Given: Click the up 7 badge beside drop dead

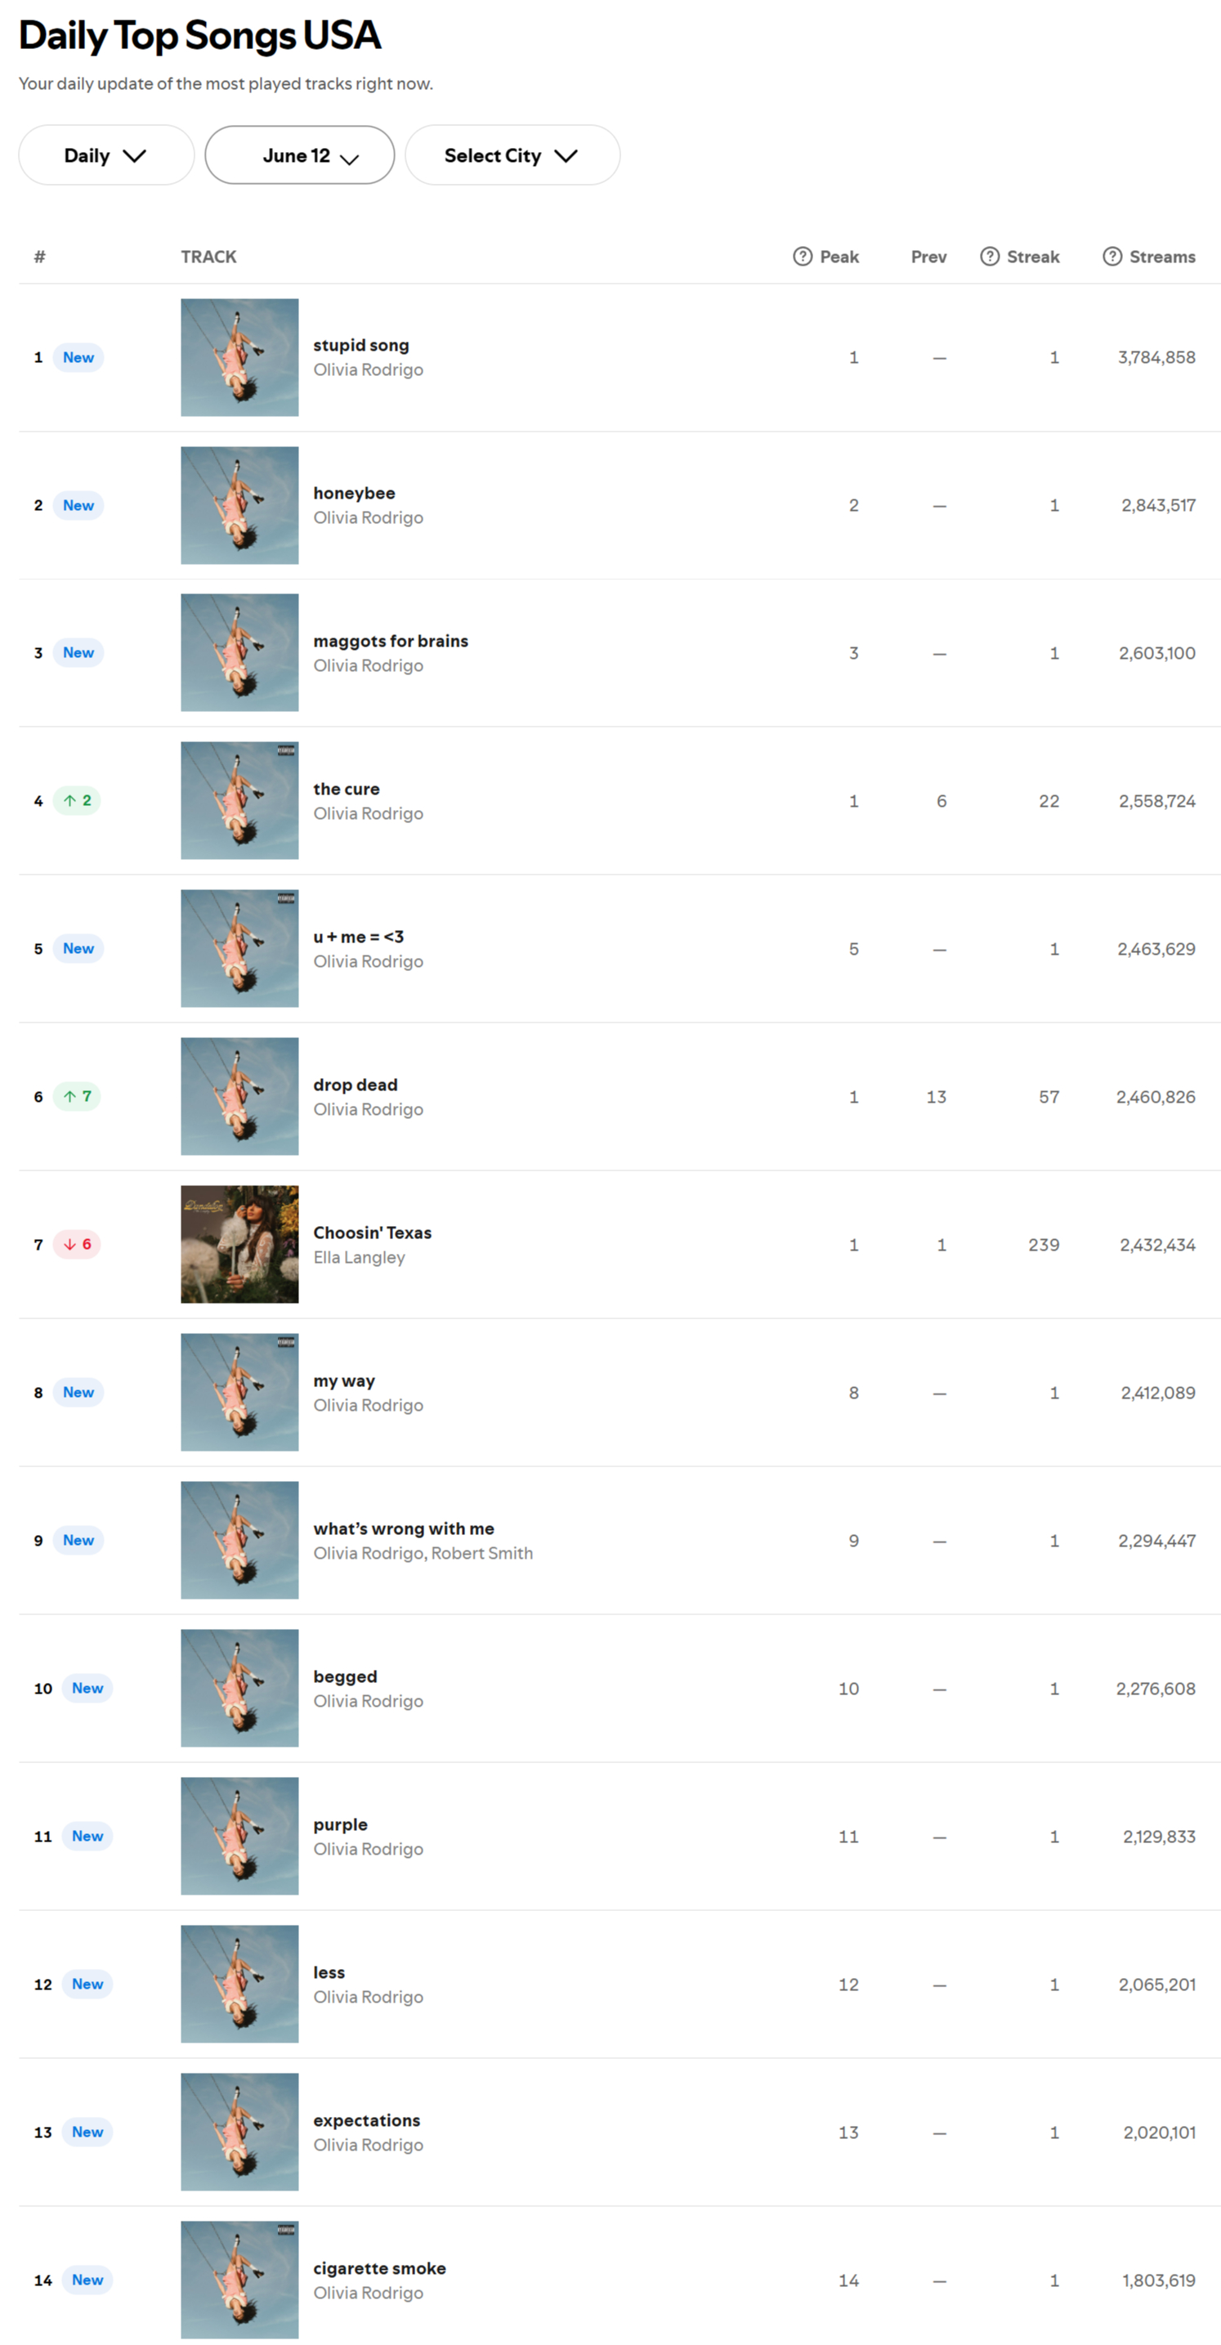Looking at the screenshot, I should pos(78,1097).
